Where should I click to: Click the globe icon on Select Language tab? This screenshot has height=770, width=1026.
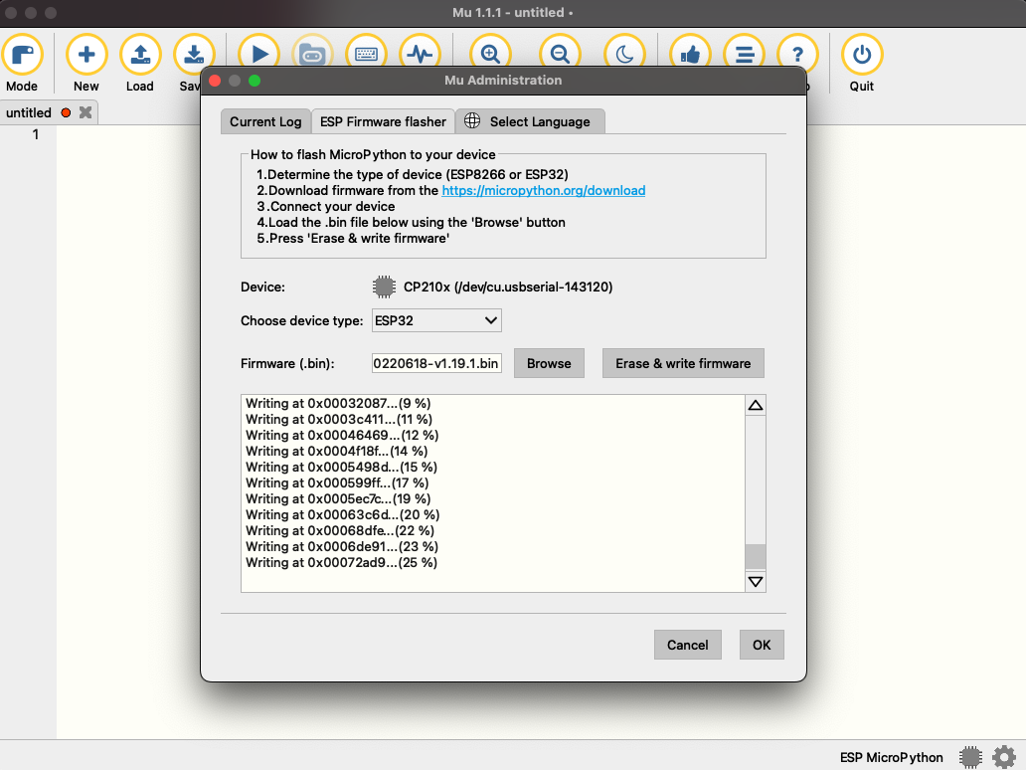point(472,120)
